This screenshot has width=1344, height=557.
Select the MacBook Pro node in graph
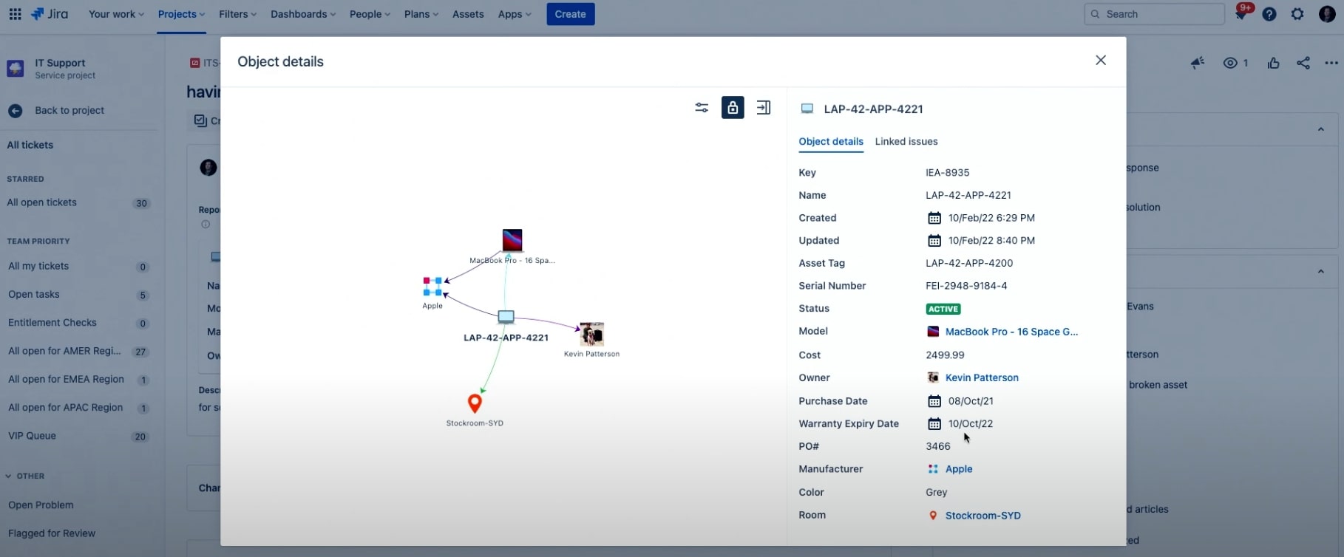click(512, 240)
